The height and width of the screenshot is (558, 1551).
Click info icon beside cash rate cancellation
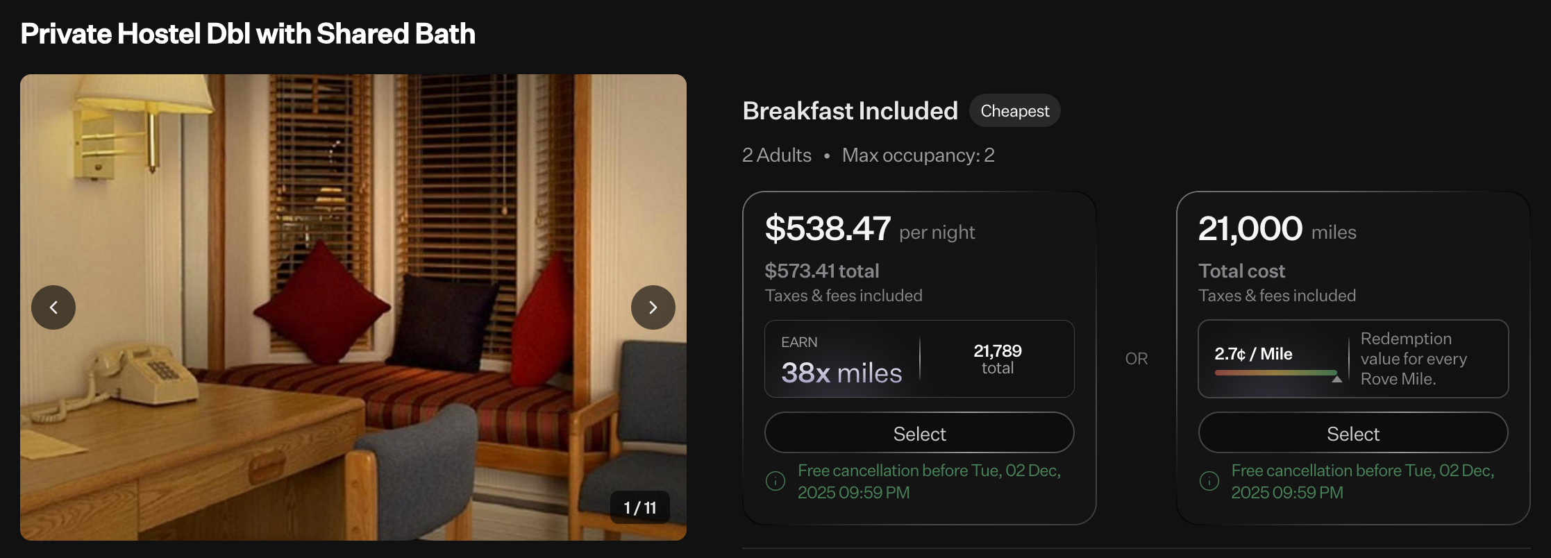[775, 481]
